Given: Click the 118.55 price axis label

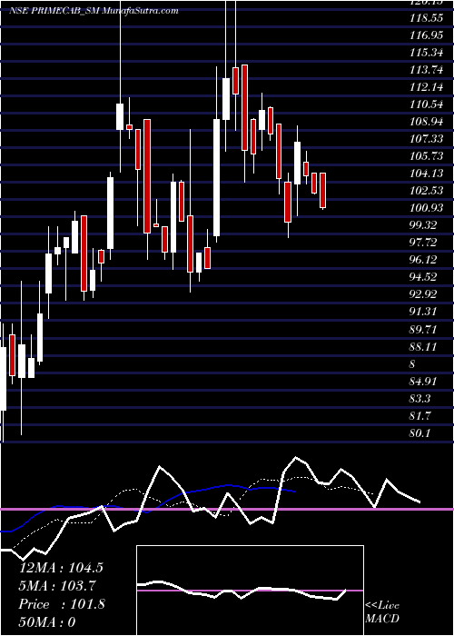Looking at the screenshot, I should click(x=426, y=18).
